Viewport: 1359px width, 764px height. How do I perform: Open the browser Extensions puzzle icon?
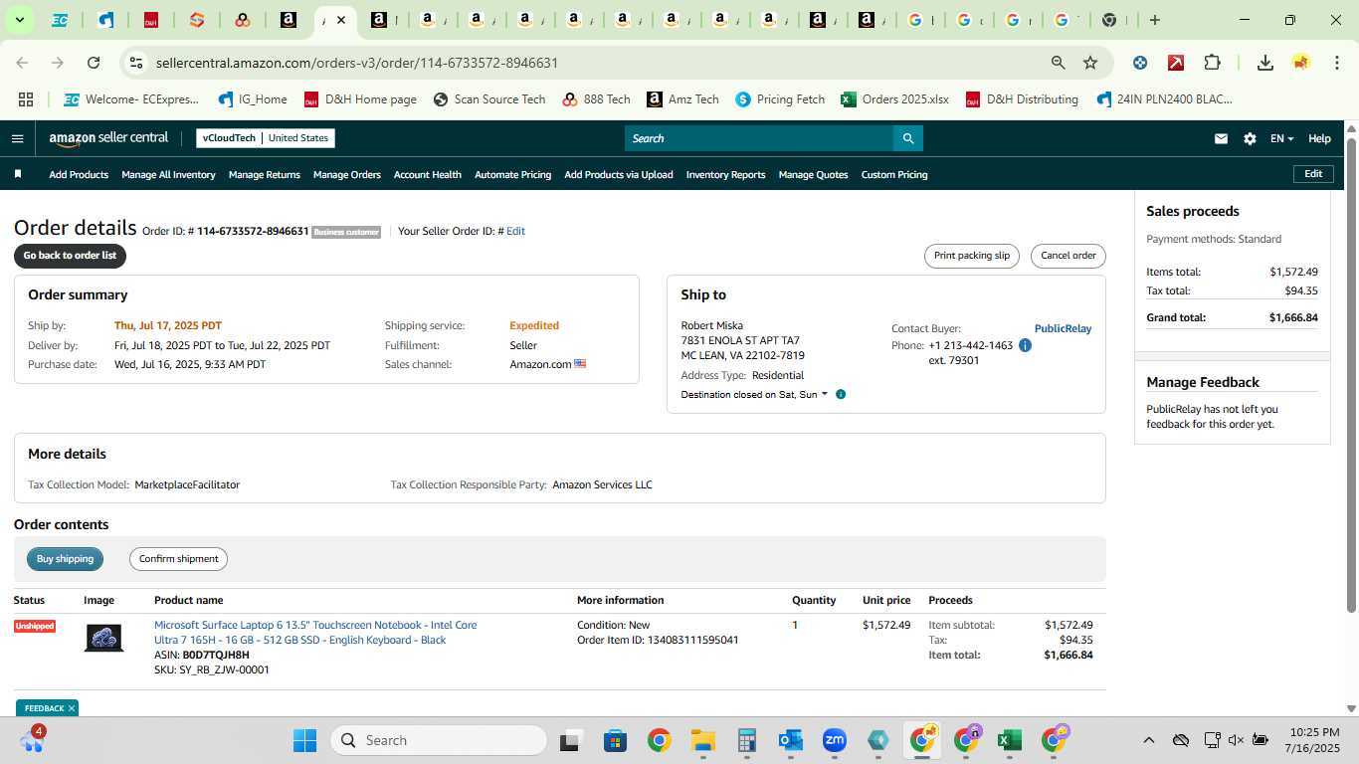(x=1212, y=63)
